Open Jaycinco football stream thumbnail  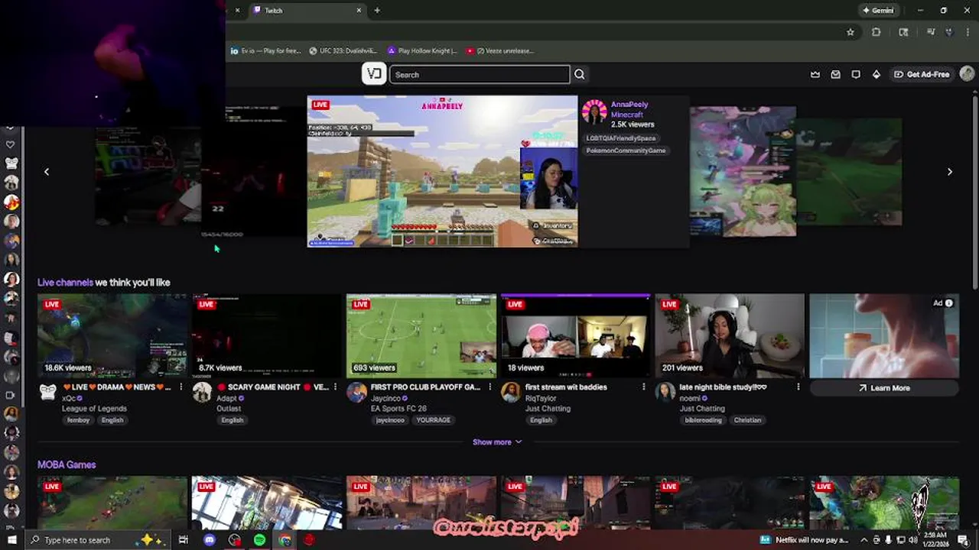tap(421, 336)
